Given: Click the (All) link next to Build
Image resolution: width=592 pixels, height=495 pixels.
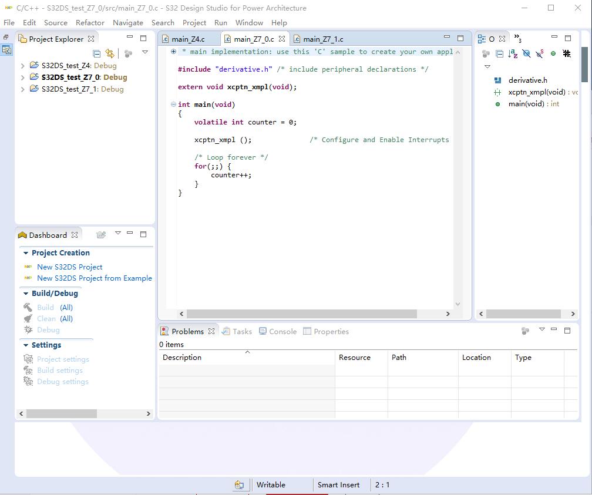Looking at the screenshot, I should pos(66,308).
